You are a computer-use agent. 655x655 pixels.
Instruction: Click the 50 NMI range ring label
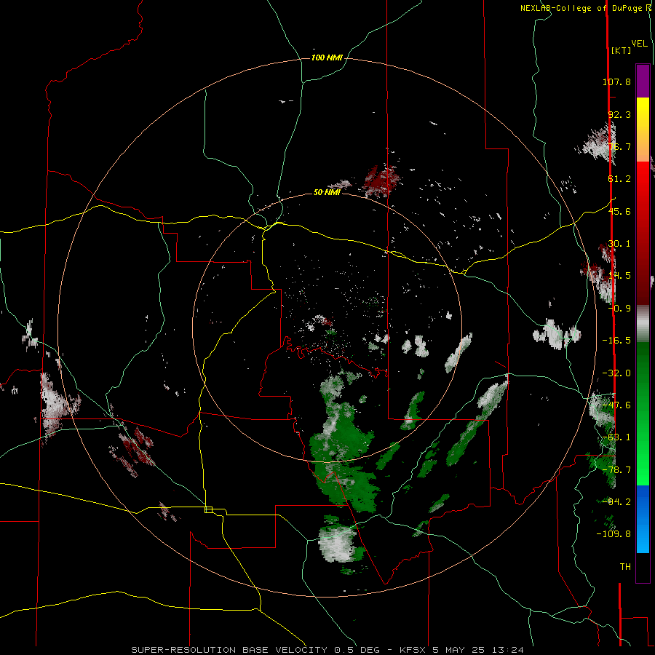(x=327, y=192)
